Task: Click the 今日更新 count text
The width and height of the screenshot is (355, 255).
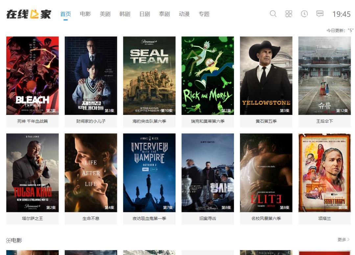Action: (x=340, y=30)
